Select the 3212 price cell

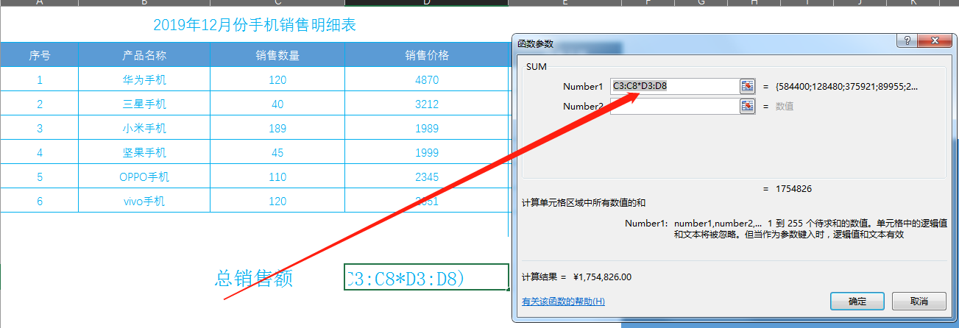click(x=427, y=104)
